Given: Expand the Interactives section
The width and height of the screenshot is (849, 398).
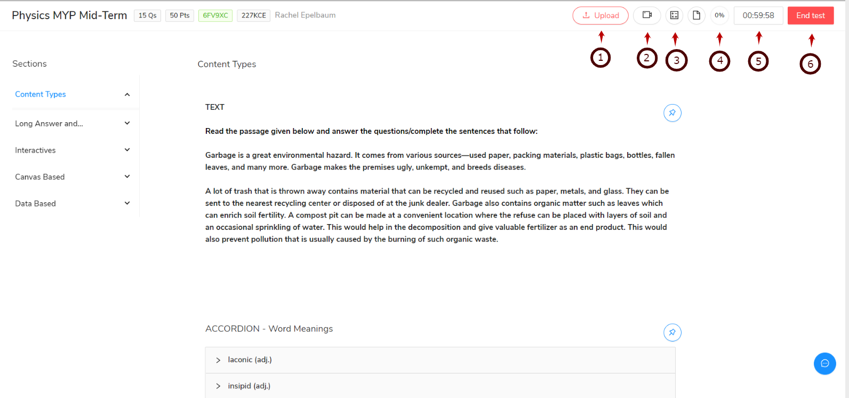Looking at the screenshot, I should pyautogui.click(x=73, y=150).
